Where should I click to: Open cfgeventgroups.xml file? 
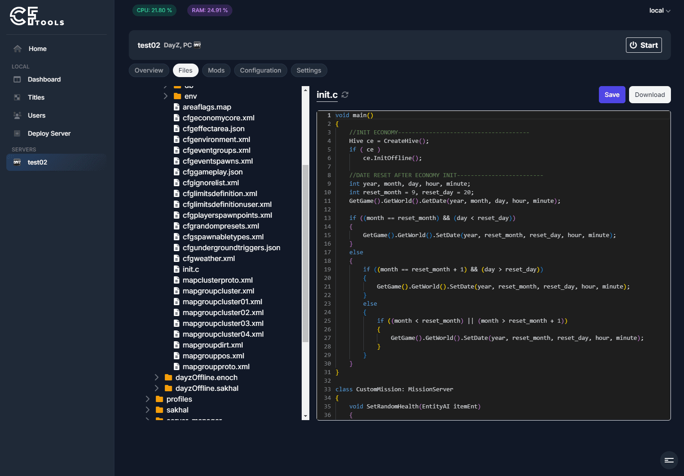tap(217, 150)
